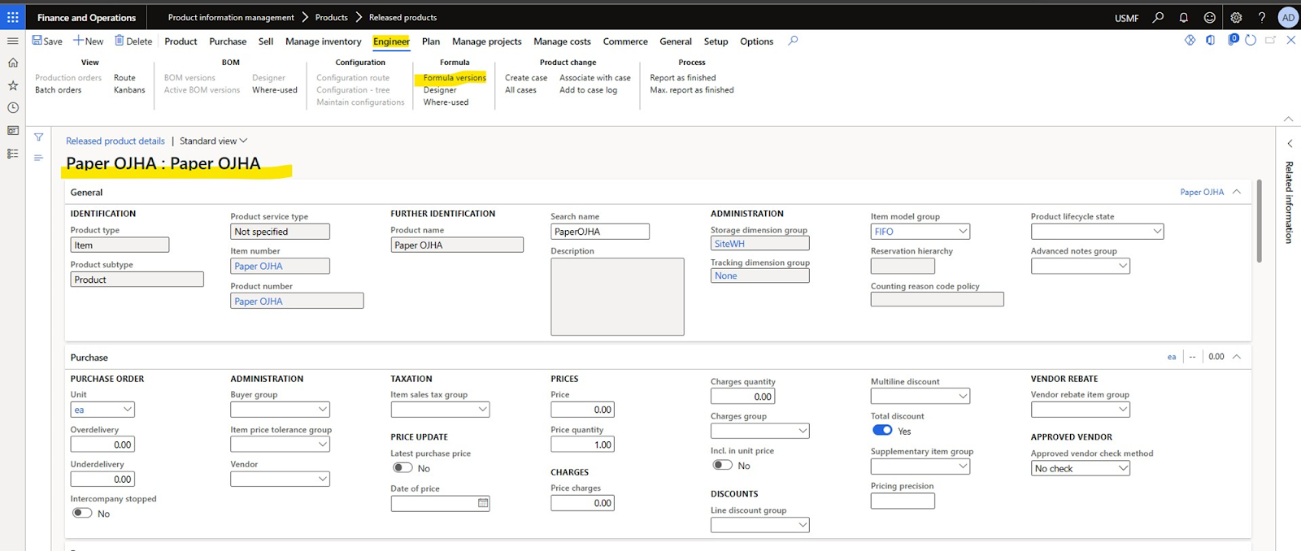The image size is (1301, 551).
Task: Open Modules list icon in sidebar
Action: (12, 153)
